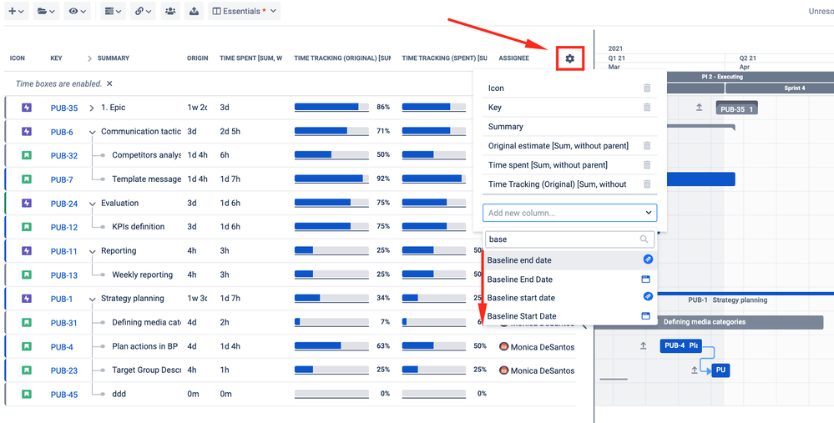The height and width of the screenshot is (423, 834).
Task: Dismiss the 'Time boxes are enabled' message
Action: [x=109, y=83]
